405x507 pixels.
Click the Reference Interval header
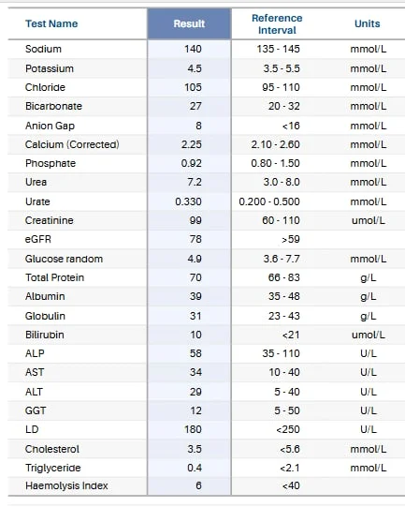point(277,24)
